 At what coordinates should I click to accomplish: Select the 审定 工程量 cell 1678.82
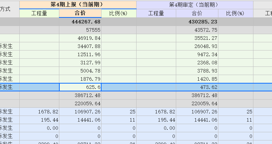point(156,112)
